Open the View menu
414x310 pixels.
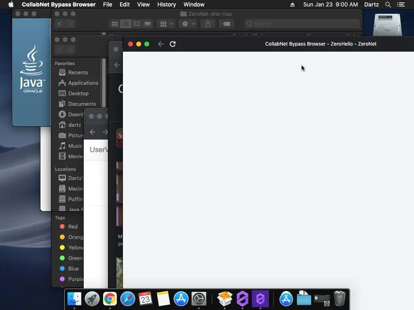[x=144, y=4]
